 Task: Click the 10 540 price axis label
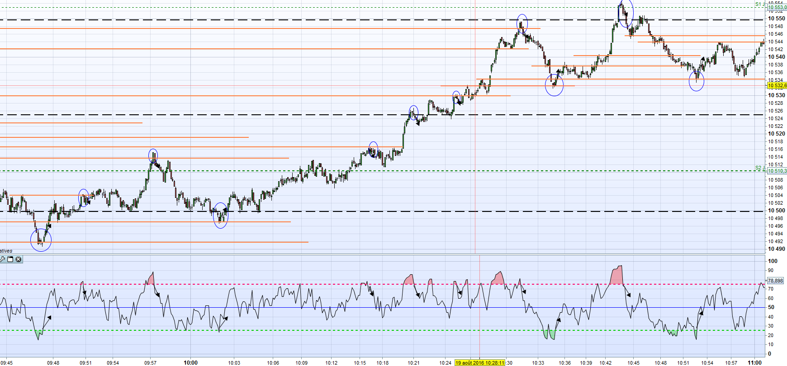click(x=777, y=57)
